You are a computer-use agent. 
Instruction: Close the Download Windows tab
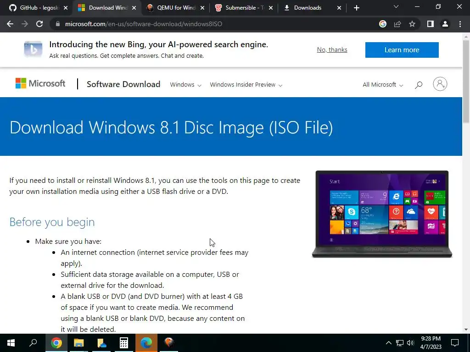coord(134,8)
